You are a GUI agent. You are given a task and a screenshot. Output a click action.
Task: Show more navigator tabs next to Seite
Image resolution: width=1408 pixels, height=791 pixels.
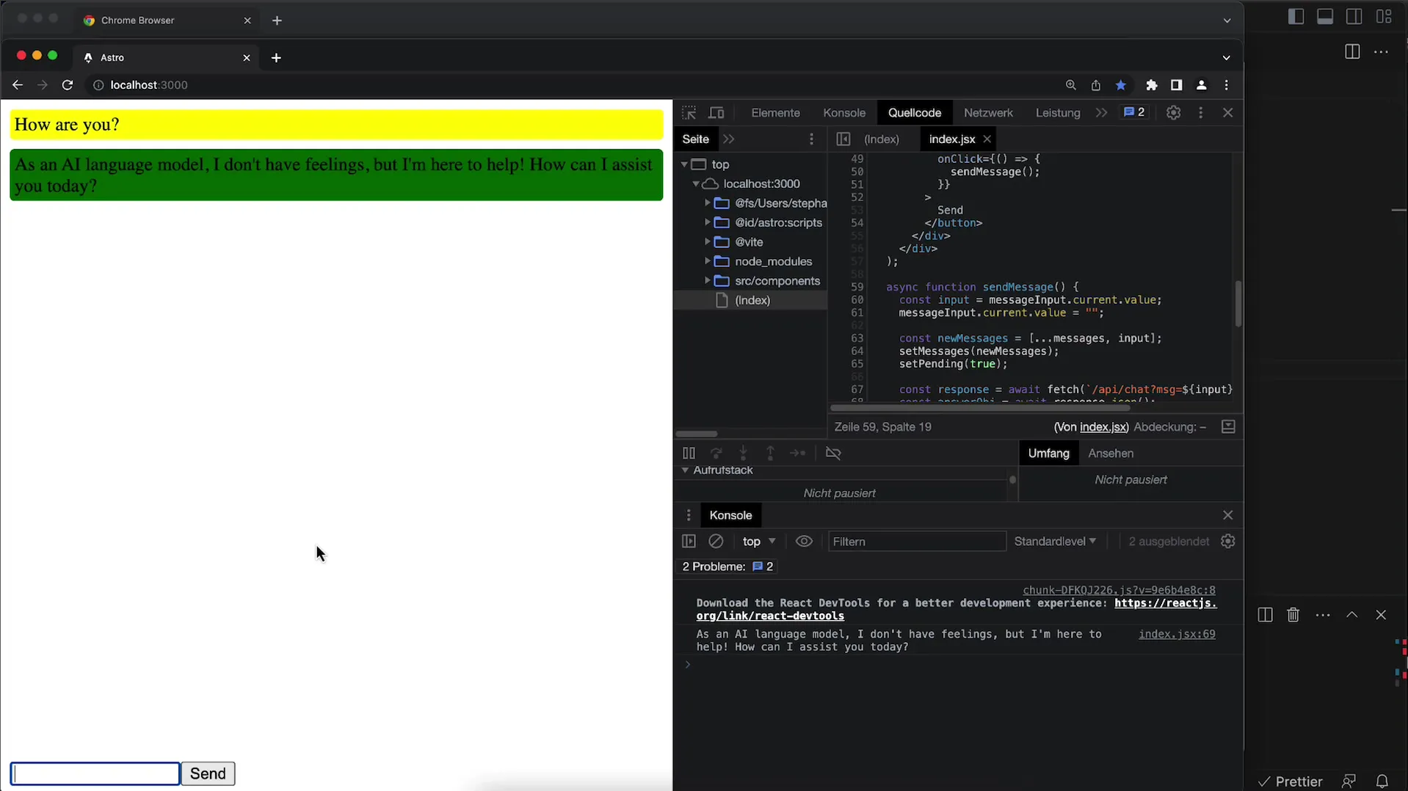coord(728,139)
